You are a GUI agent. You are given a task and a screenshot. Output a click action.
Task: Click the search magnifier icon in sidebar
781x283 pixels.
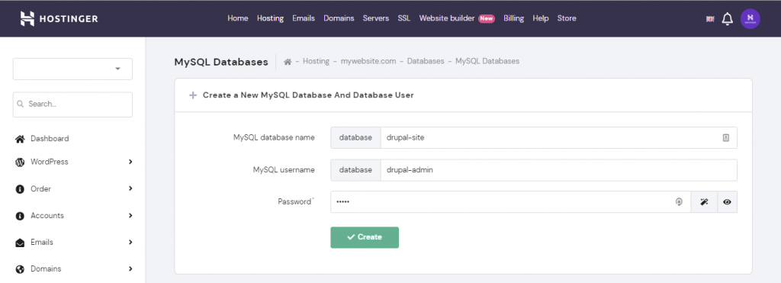pyautogui.click(x=21, y=105)
